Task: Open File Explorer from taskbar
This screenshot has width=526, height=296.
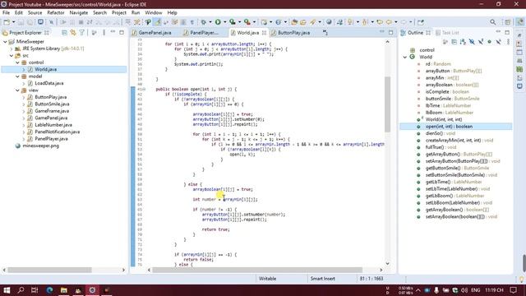Action: tap(64, 290)
